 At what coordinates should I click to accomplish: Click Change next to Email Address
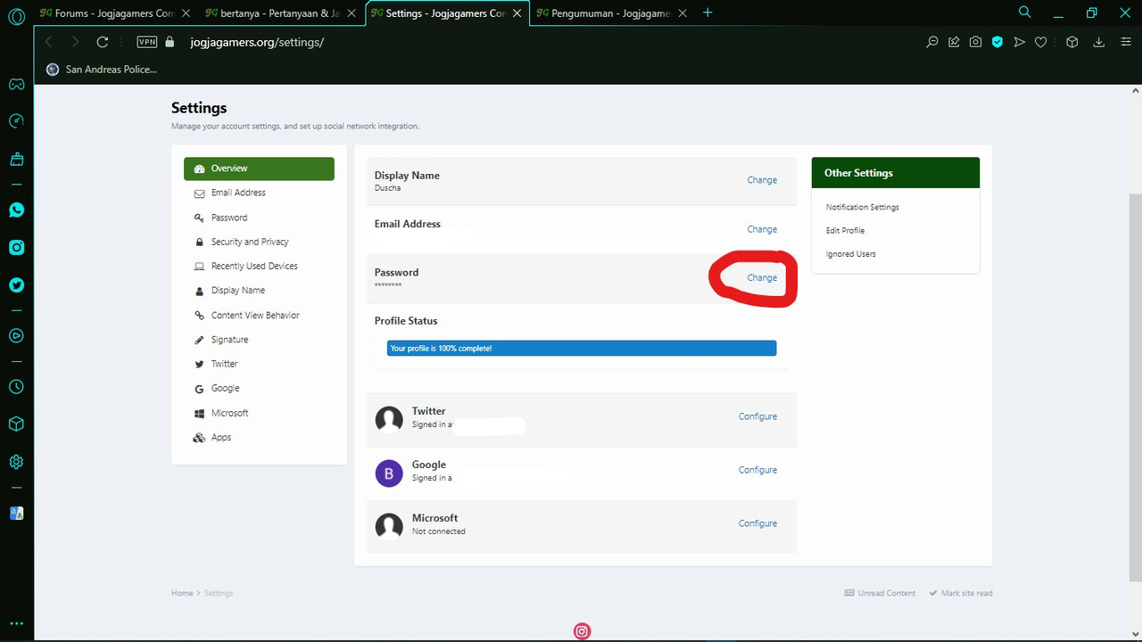(x=762, y=229)
